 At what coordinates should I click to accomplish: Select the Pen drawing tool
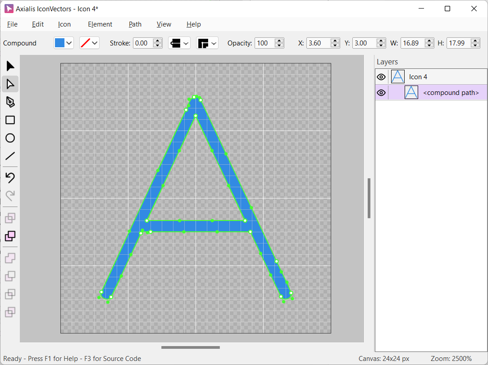click(x=10, y=102)
